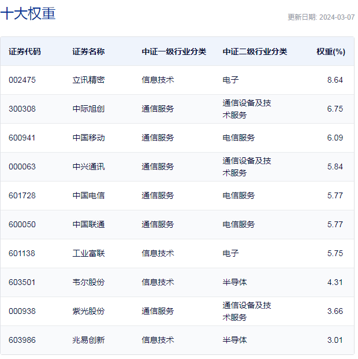358x359 pixels.
Task: Click 通信设备及技术服务 in the 紫光股份 row
Action: pos(247,311)
